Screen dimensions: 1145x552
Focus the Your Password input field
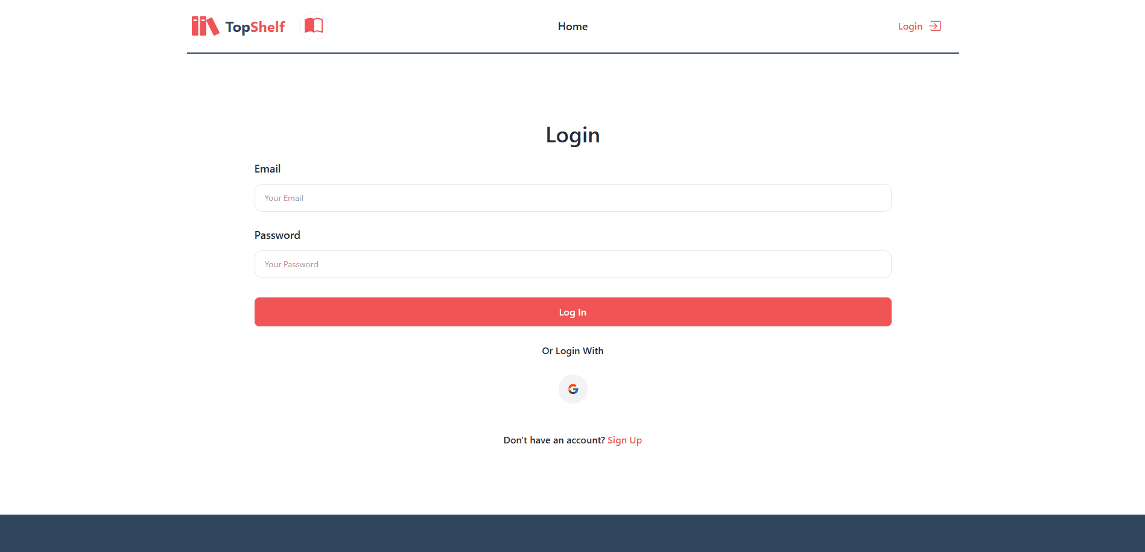coord(572,264)
